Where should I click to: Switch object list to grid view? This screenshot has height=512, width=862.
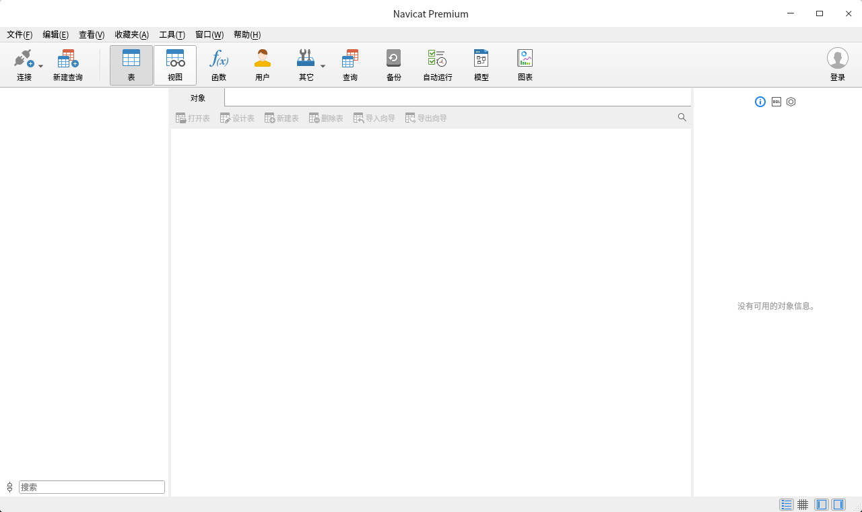point(803,505)
